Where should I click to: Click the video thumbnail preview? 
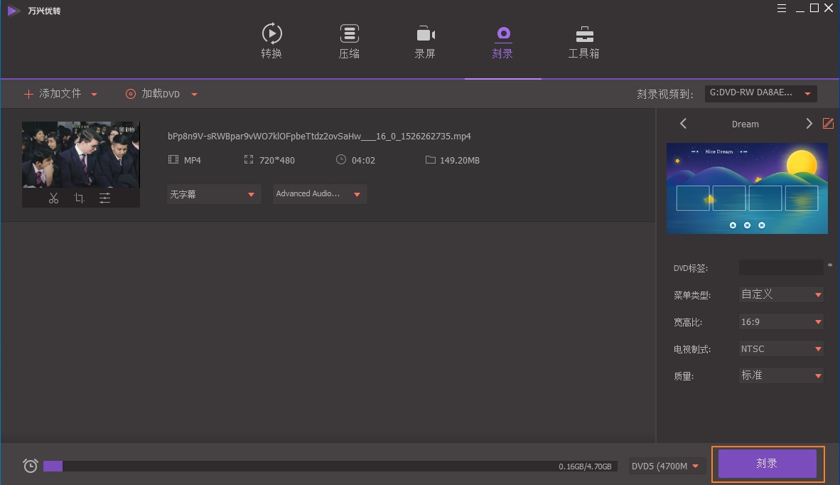click(x=81, y=154)
